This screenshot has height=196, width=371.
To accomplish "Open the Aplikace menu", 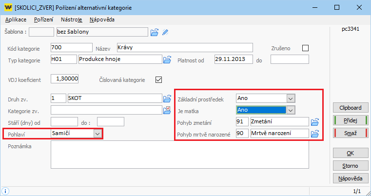I will (x=16, y=20).
